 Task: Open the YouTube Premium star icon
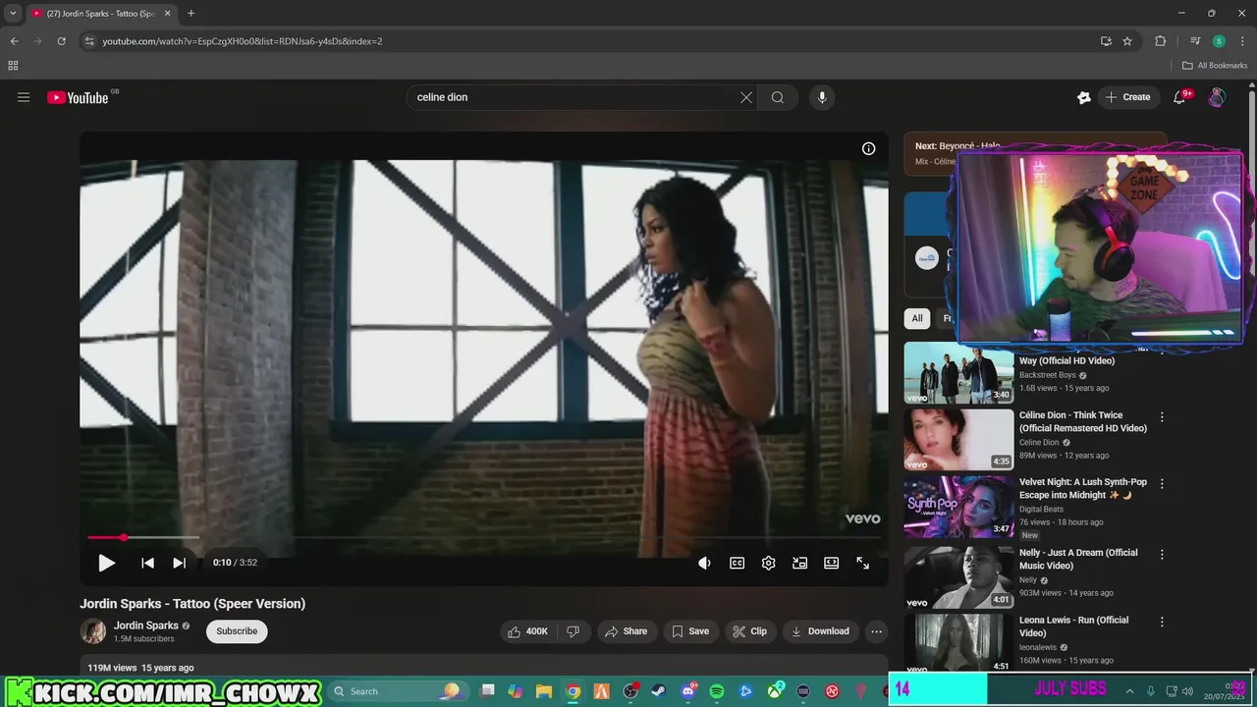1084,97
